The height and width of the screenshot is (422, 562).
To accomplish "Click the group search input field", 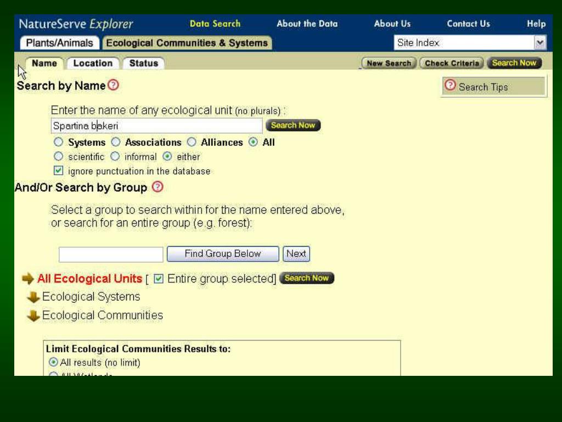I will click(111, 254).
